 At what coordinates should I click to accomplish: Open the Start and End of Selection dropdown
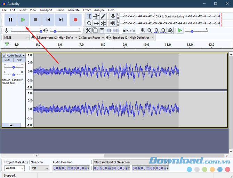click(131, 162)
